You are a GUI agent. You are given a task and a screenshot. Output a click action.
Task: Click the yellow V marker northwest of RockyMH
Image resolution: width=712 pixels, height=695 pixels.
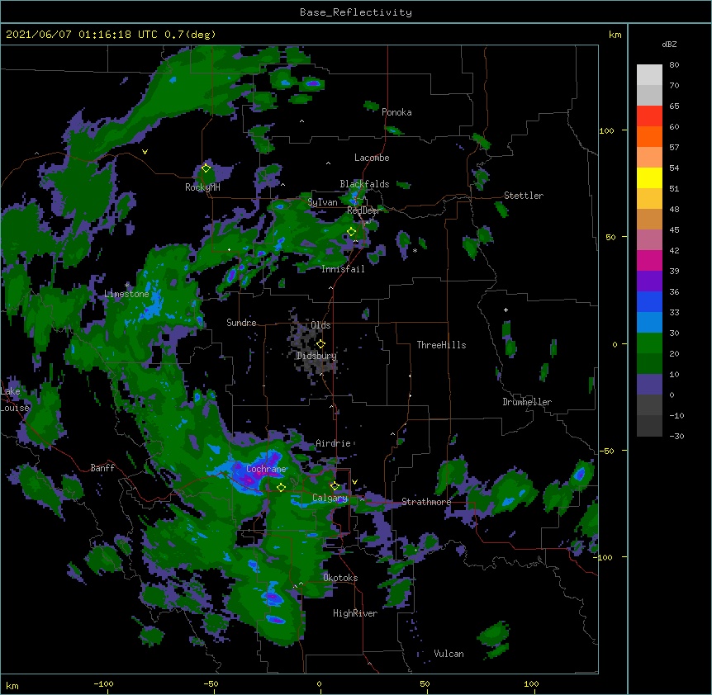(145, 152)
